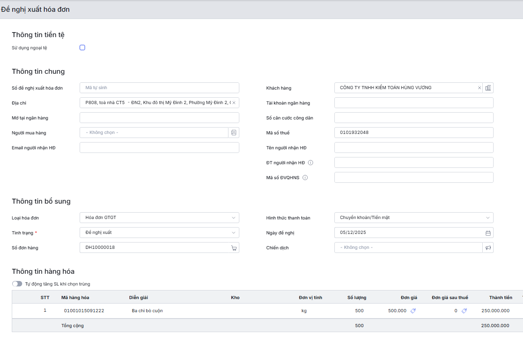Click the price tag icon beside Đơn giá 500.000

(x=413, y=311)
